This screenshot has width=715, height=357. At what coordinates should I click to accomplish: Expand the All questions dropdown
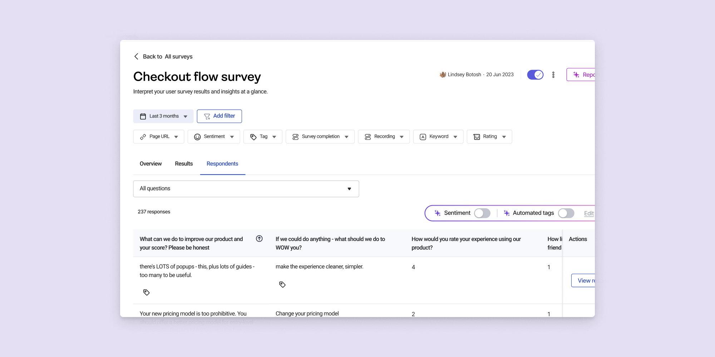click(x=246, y=189)
